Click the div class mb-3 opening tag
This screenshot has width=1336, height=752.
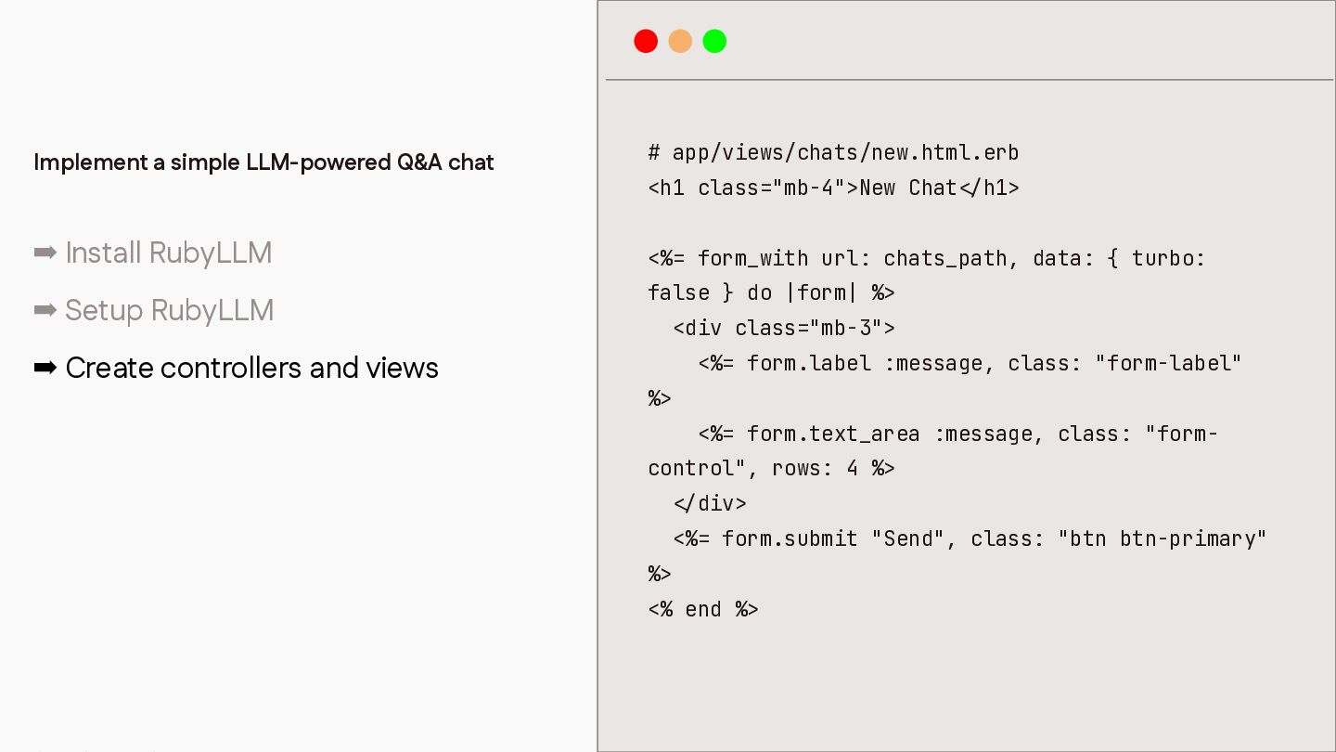784,329
